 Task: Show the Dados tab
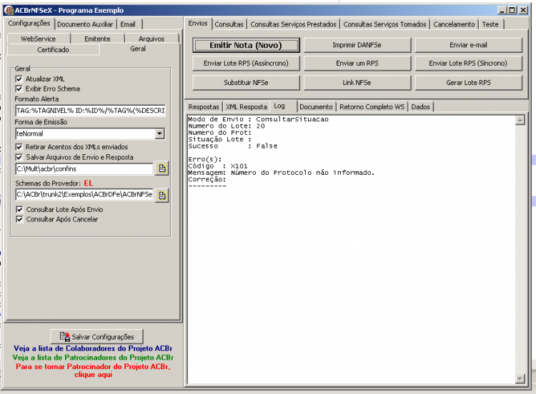coord(420,107)
